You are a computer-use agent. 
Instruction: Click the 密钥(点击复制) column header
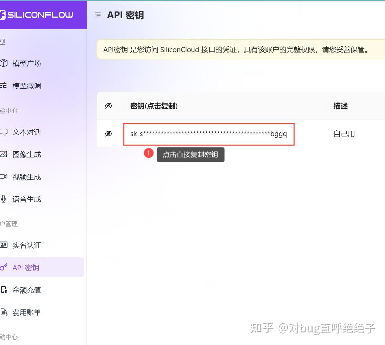154,106
